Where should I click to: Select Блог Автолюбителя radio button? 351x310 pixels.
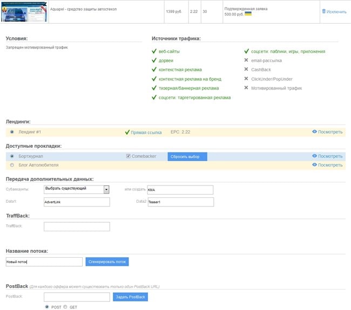[12, 165]
